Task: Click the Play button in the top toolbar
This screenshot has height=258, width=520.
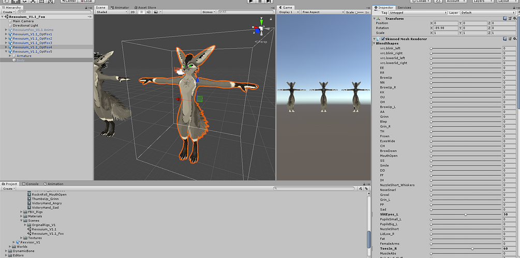Action: [251, 2]
